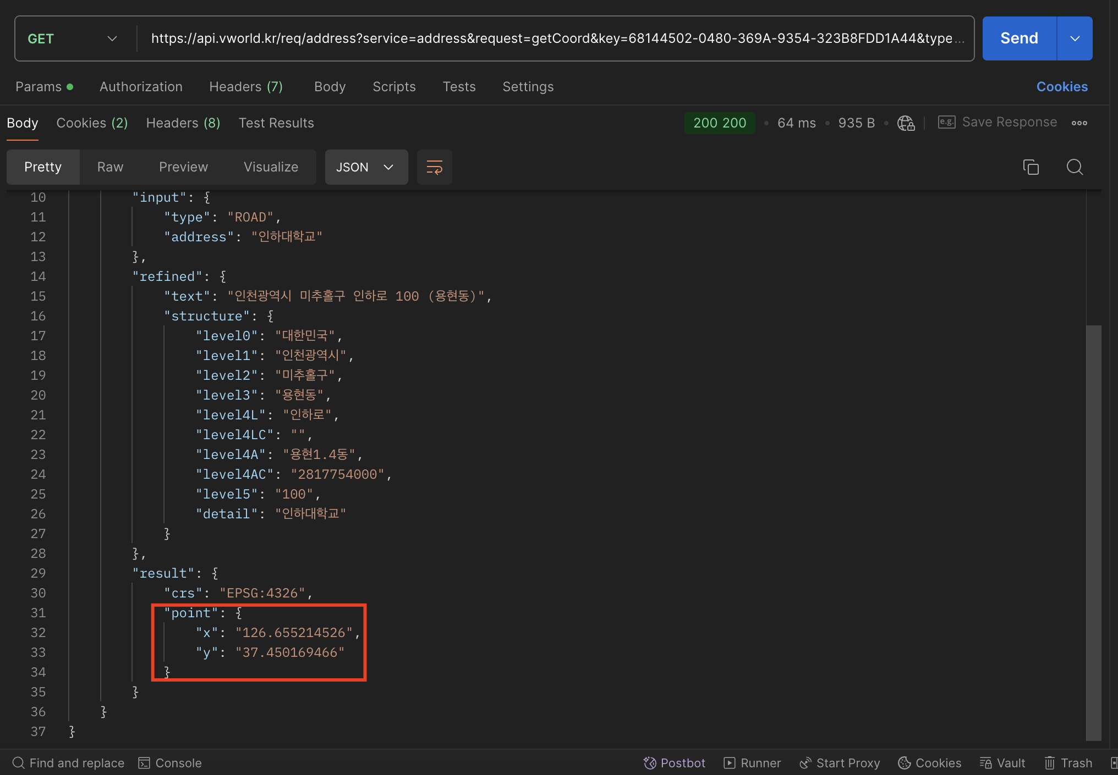Image resolution: width=1118 pixels, height=775 pixels.
Task: Open the Runner from the bottom bar
Action: coord(752,763)
